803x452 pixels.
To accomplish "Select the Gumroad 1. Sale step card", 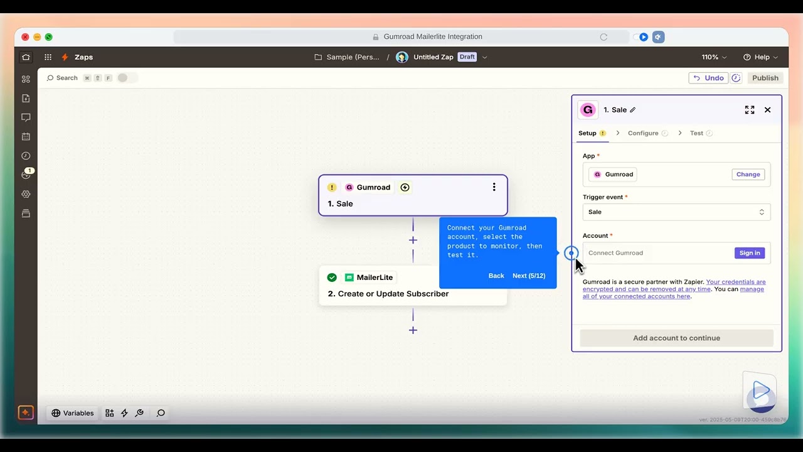I will (413, 195).
